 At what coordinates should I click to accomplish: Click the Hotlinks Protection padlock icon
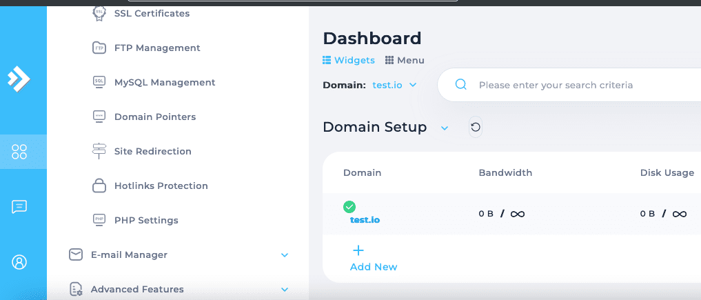point(99,185)
